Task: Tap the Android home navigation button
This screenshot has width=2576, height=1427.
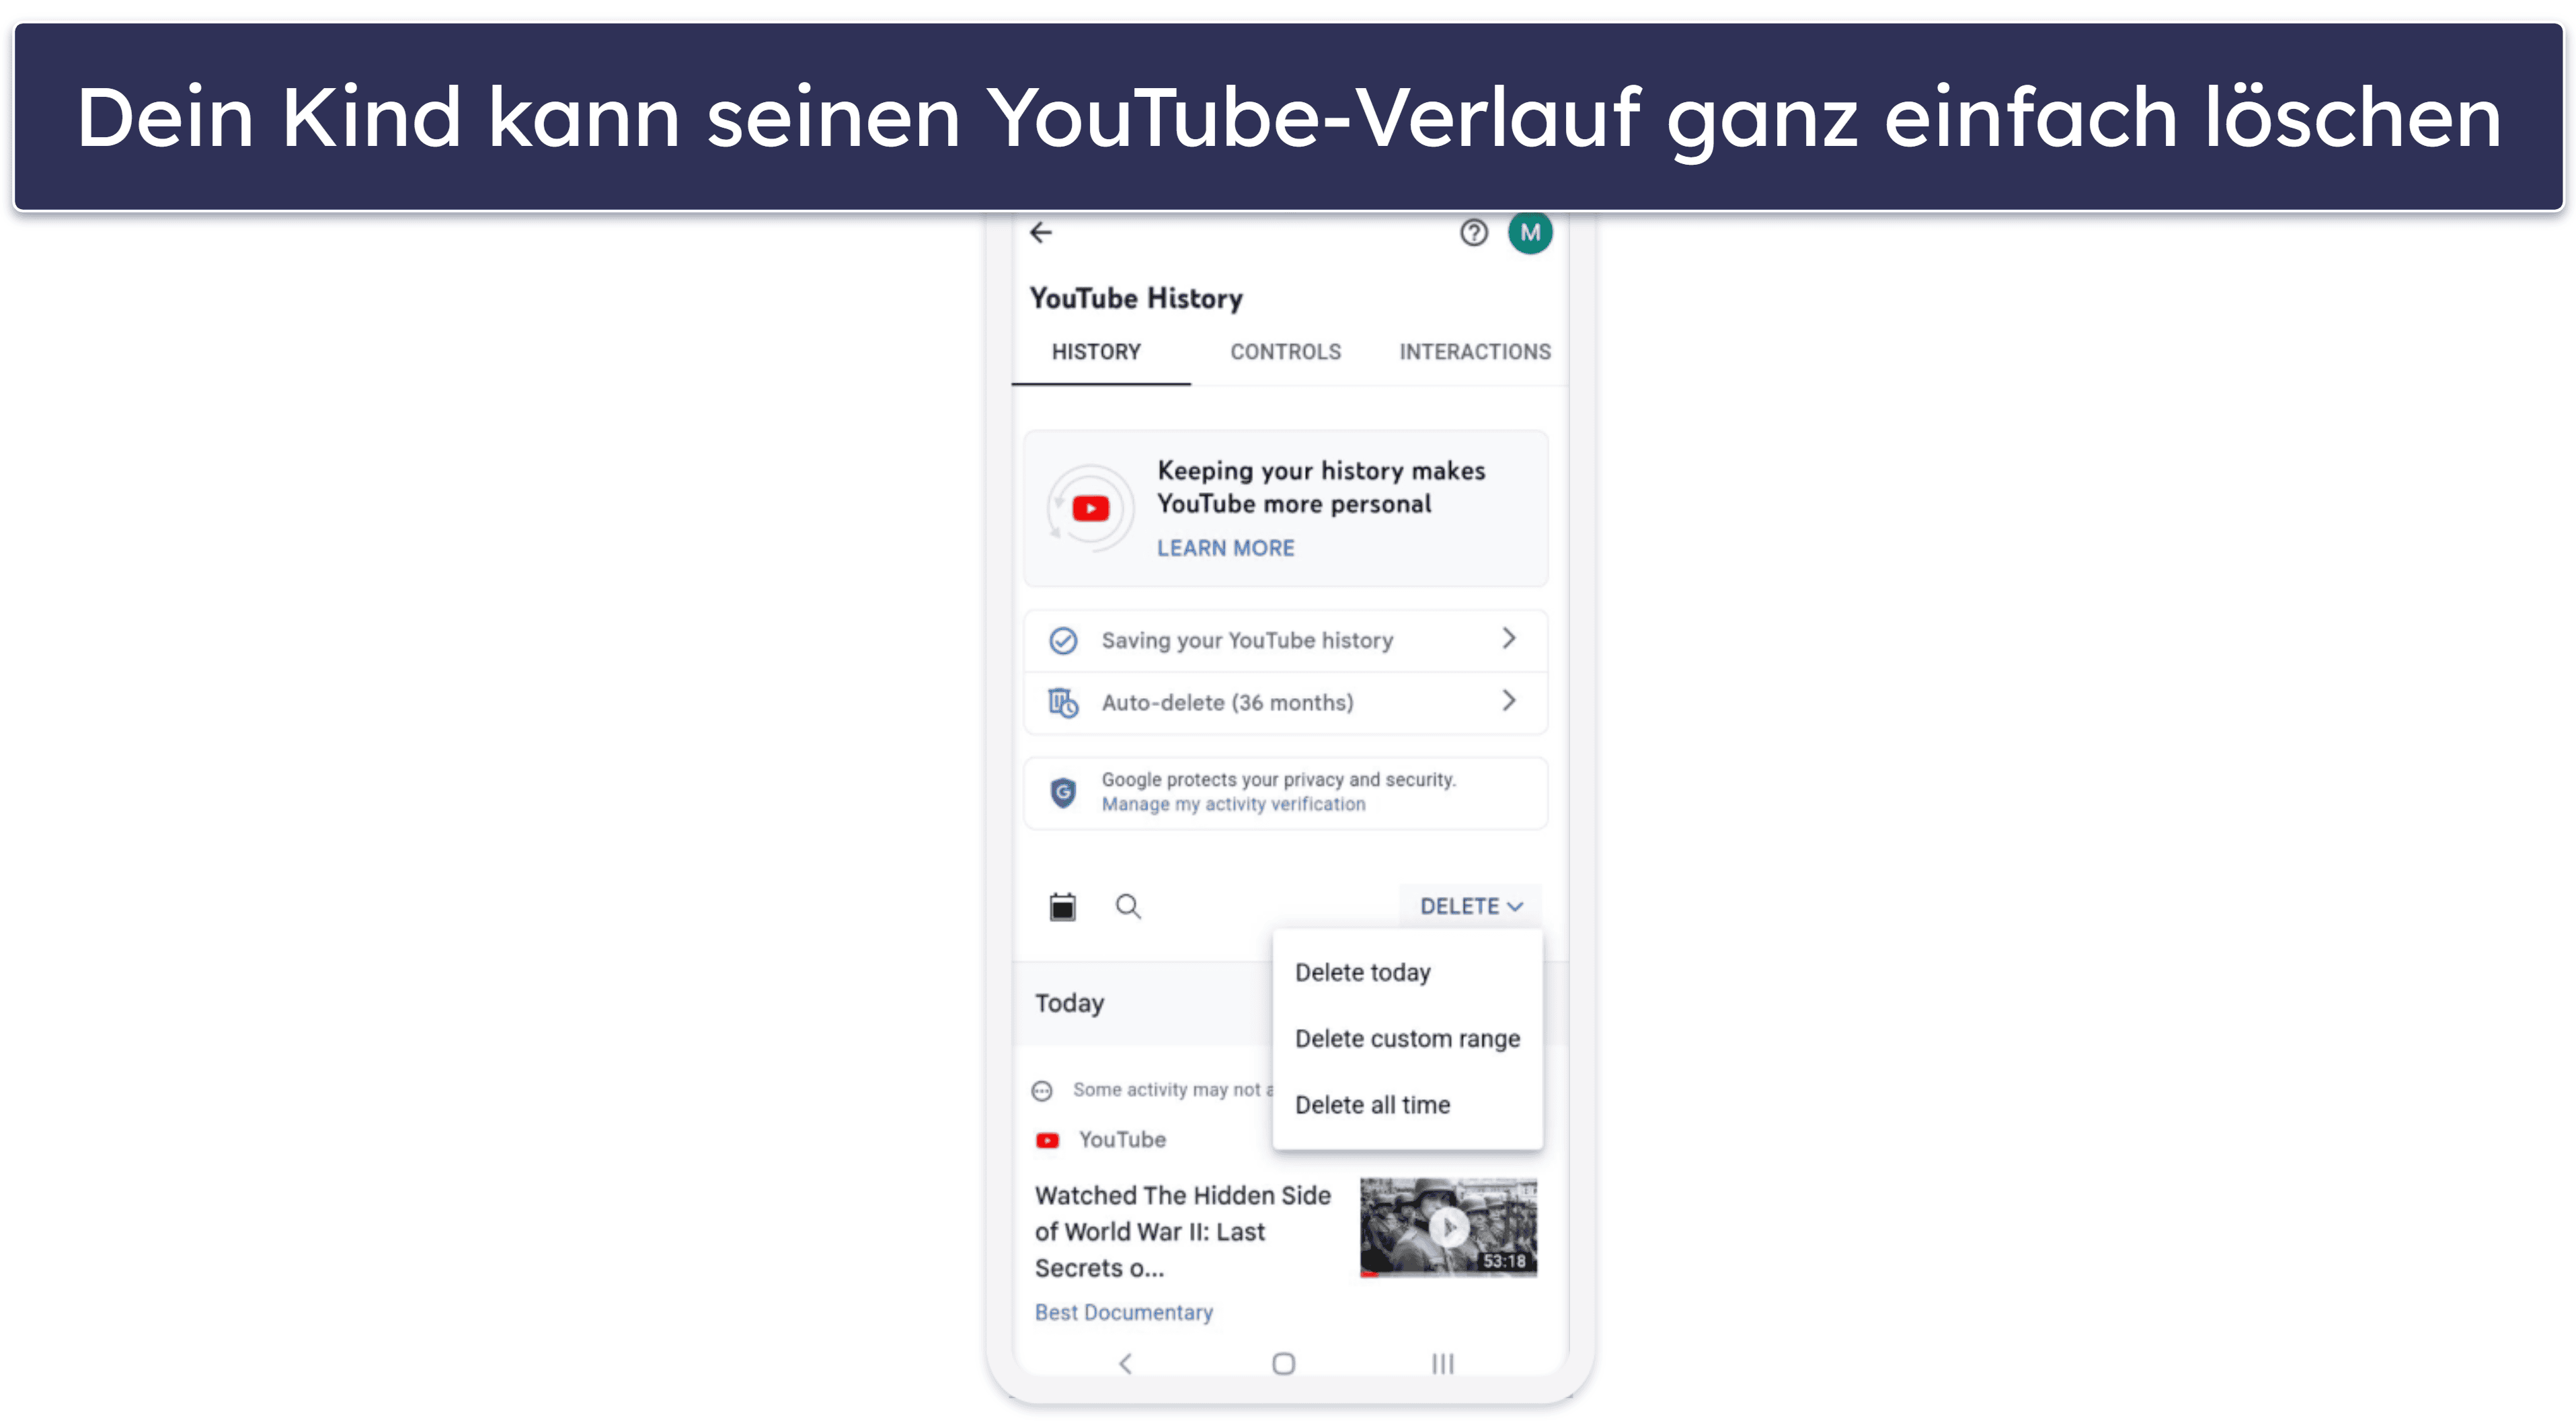Action: 1283,1363
